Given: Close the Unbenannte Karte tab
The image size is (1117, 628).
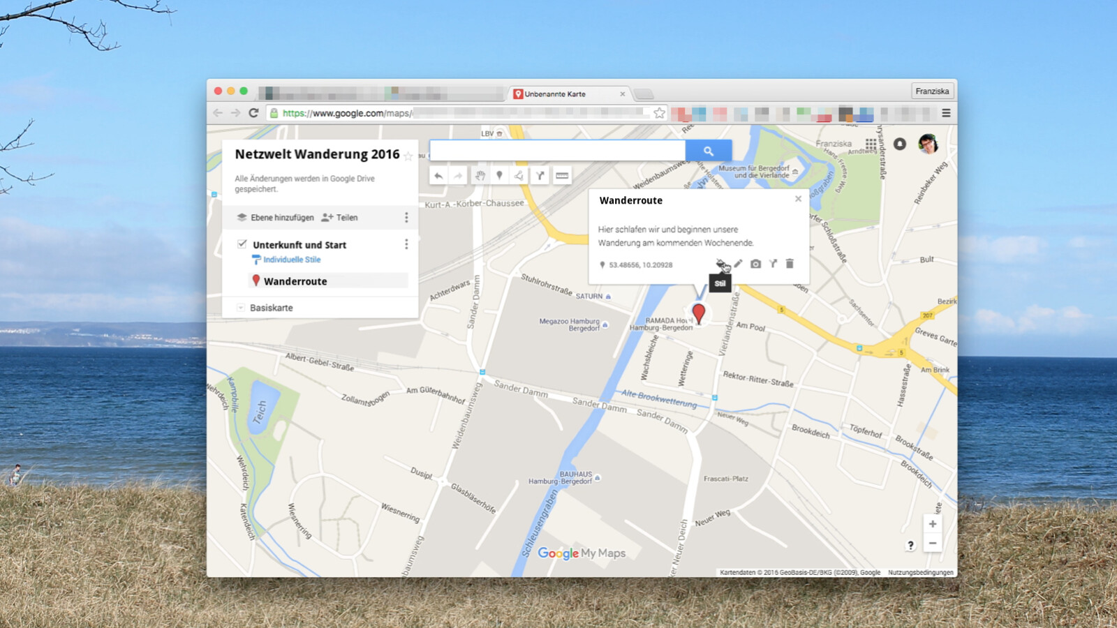Looking at the screenshot, I should [623, 94].
